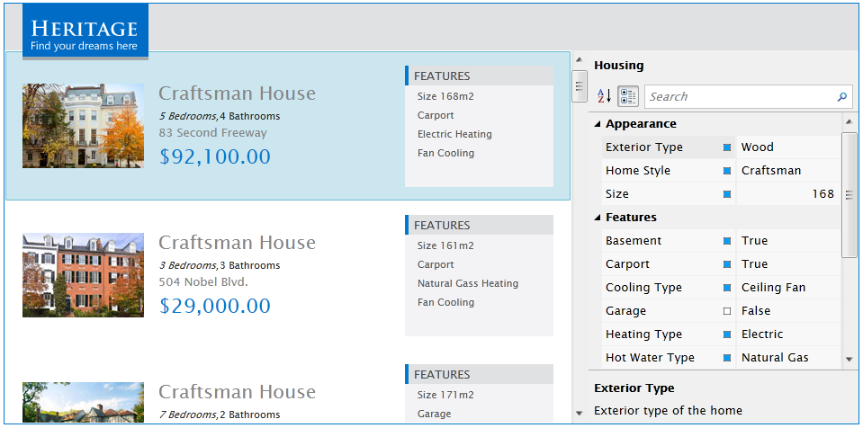Viewport: 863px width, 428px height.
Task: Collapse the Appearance category
Action: [597, 124]
